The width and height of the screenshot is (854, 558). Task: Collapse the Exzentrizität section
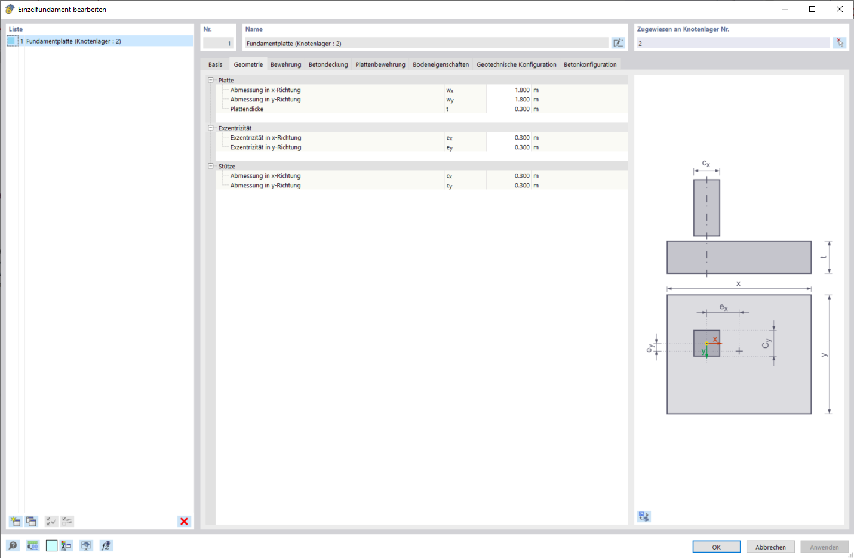(x=210, y=128)
